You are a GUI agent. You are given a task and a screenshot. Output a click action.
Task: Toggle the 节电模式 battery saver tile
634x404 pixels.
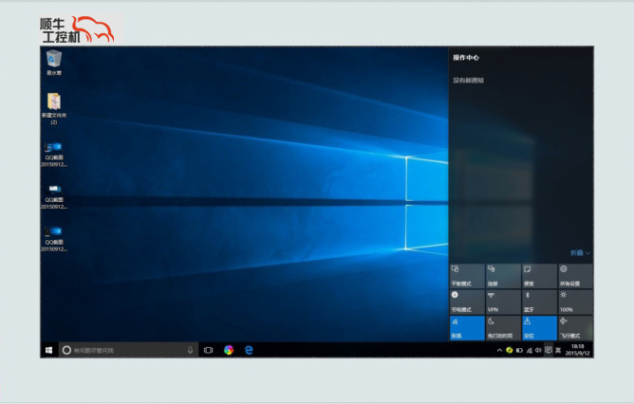tap(467, 302)
